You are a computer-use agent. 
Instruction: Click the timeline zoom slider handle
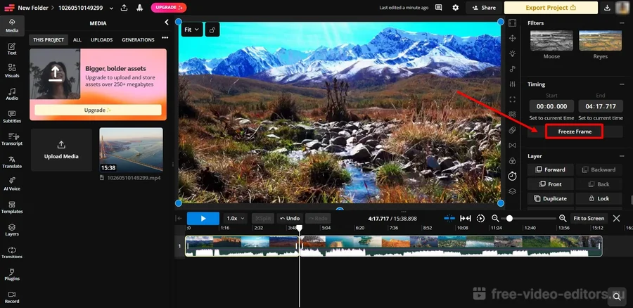(x=509, y=219)
